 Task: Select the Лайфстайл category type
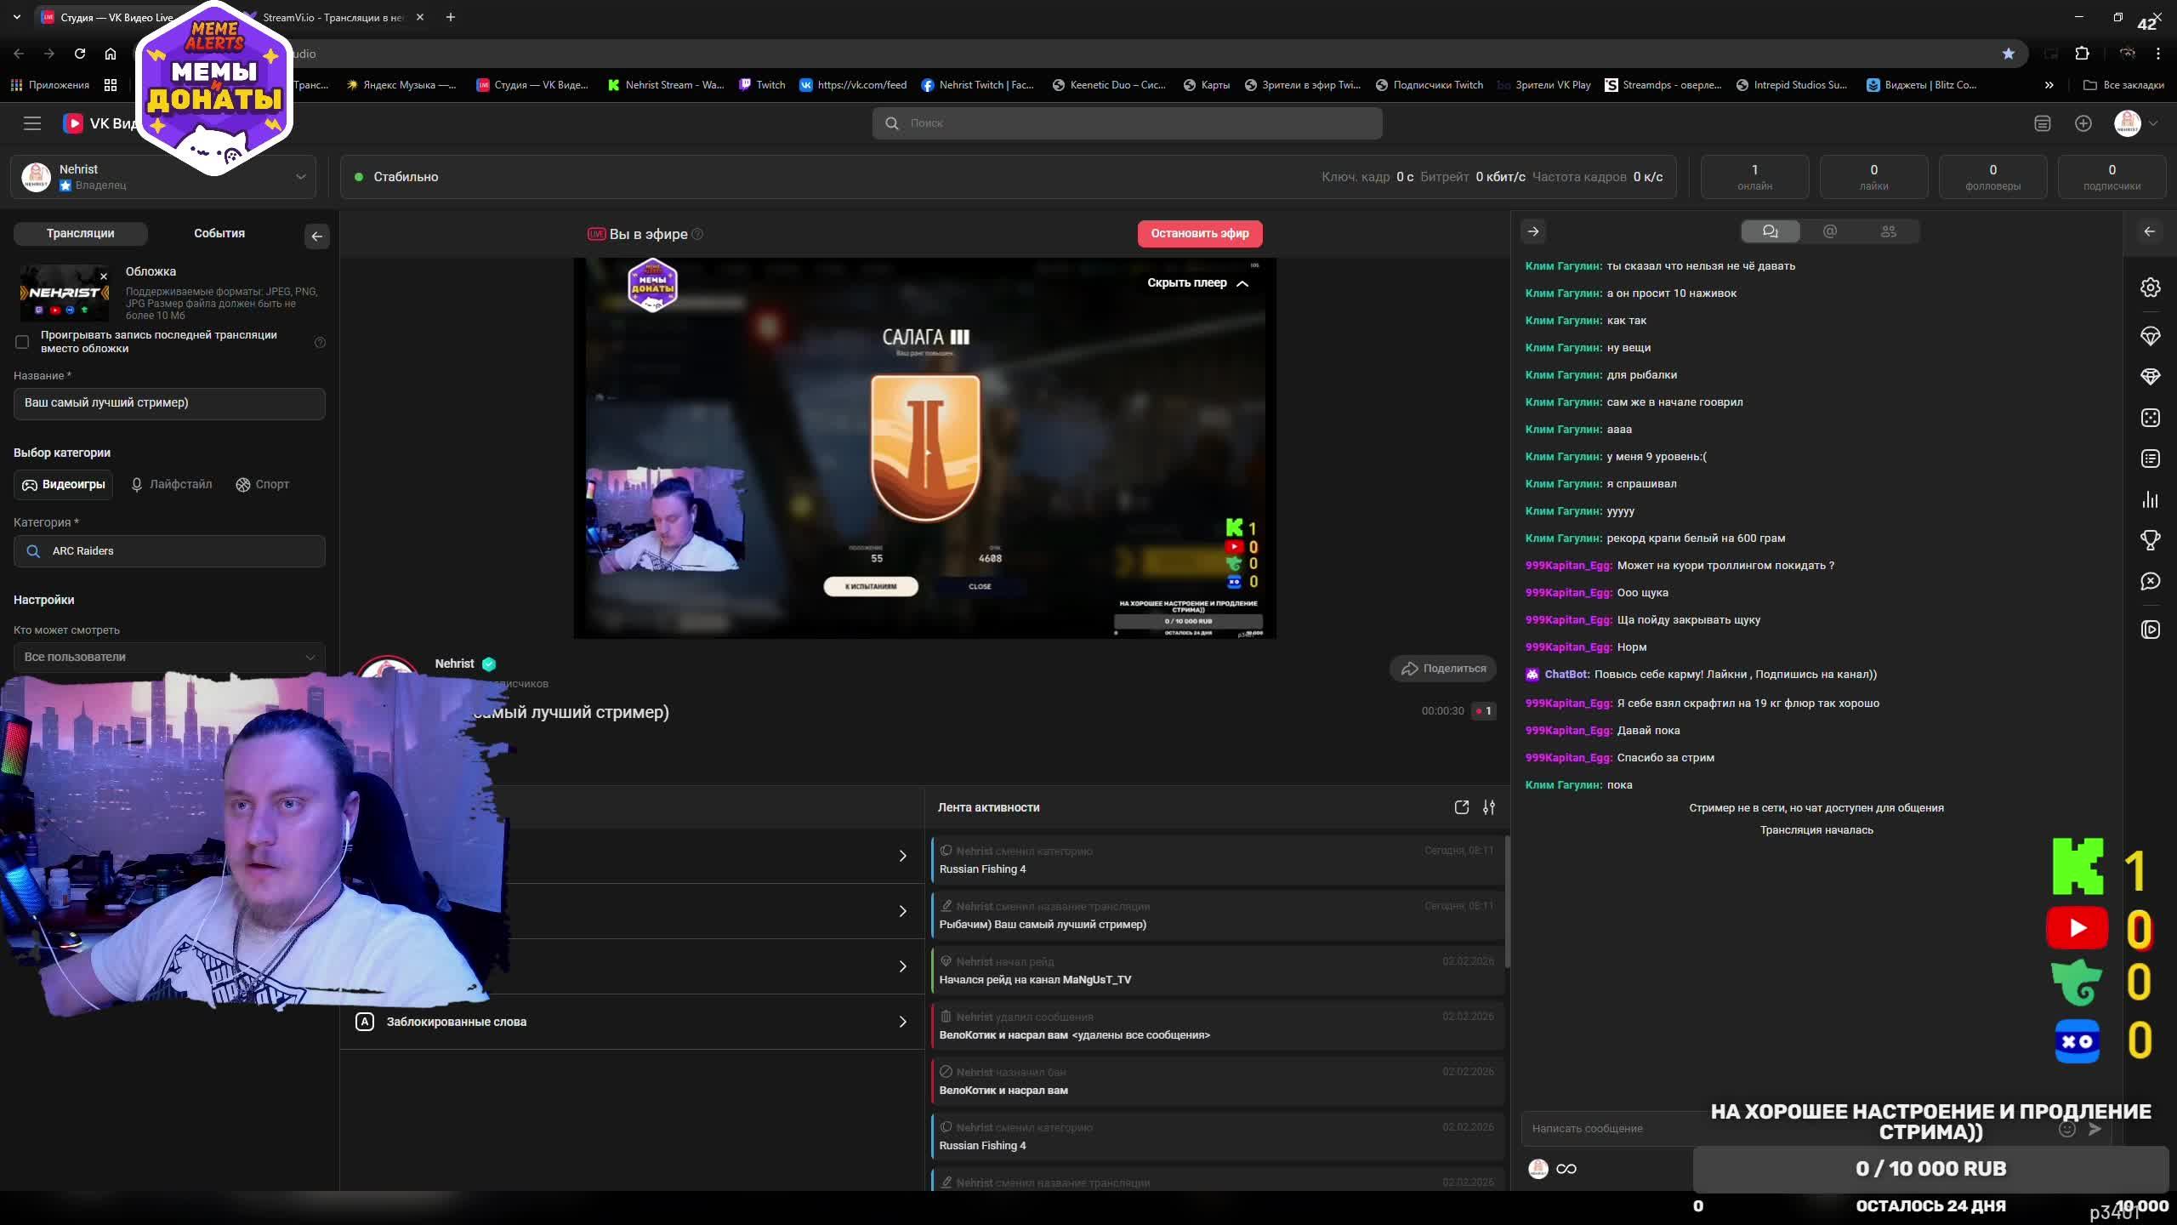(x=171, y=484)
